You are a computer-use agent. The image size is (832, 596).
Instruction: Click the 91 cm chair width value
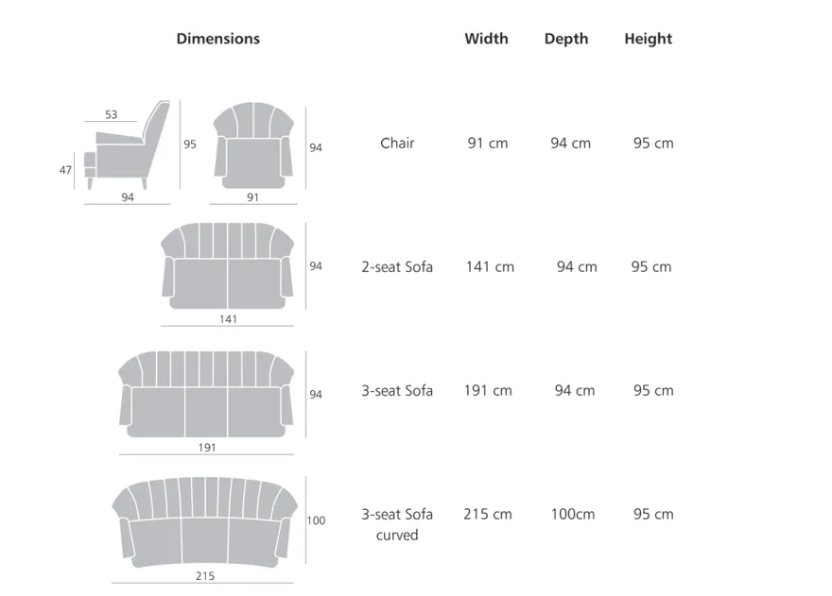point(488,144)
